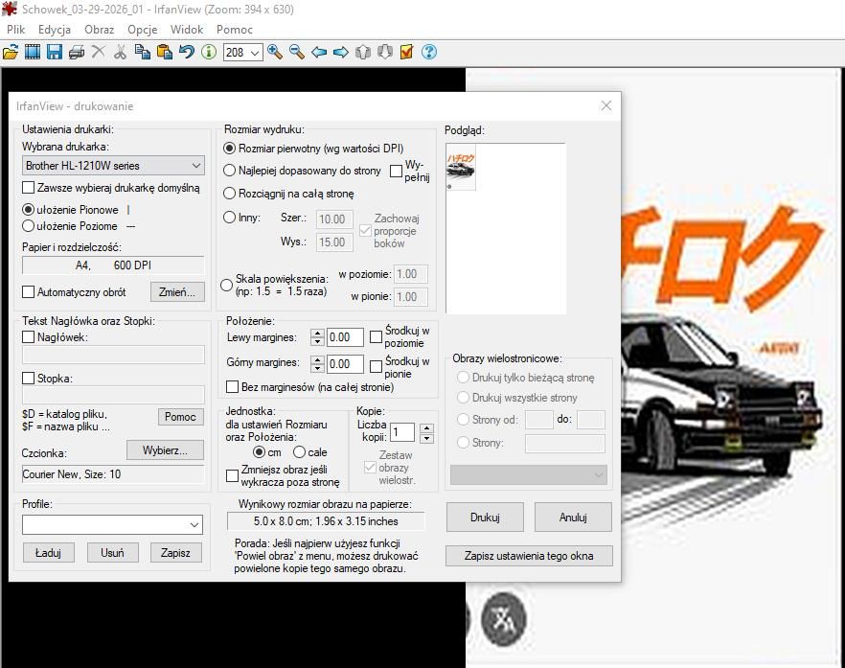The height and width of the screenshot is (668, 845).
Task: Toggle the Wypełnij checkbox
Action: coord(396,171)
